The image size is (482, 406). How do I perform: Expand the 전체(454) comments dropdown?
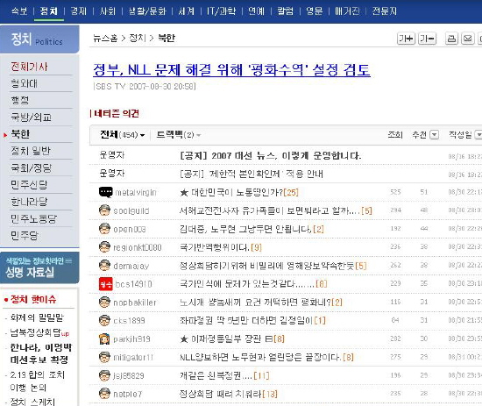point(123,135)
